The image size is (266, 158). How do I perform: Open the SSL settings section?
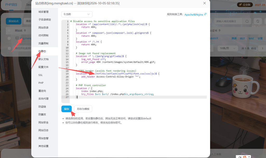(x=41, y=75)
